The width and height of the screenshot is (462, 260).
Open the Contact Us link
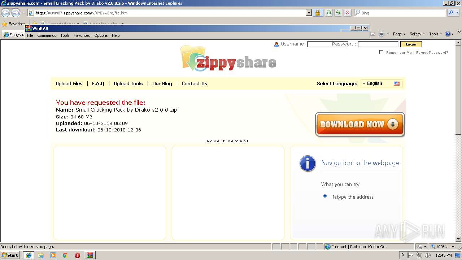(x=194, y=83)
